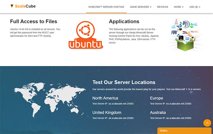
Task: Click the Java icon in applications graphic
Action: coord(176,22)
